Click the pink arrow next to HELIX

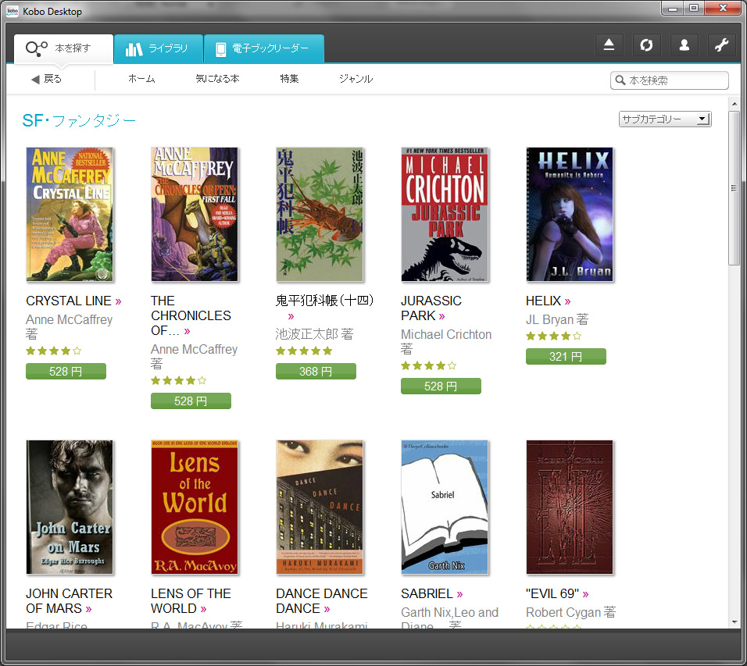pyautogui.click(x=567, y=301)
